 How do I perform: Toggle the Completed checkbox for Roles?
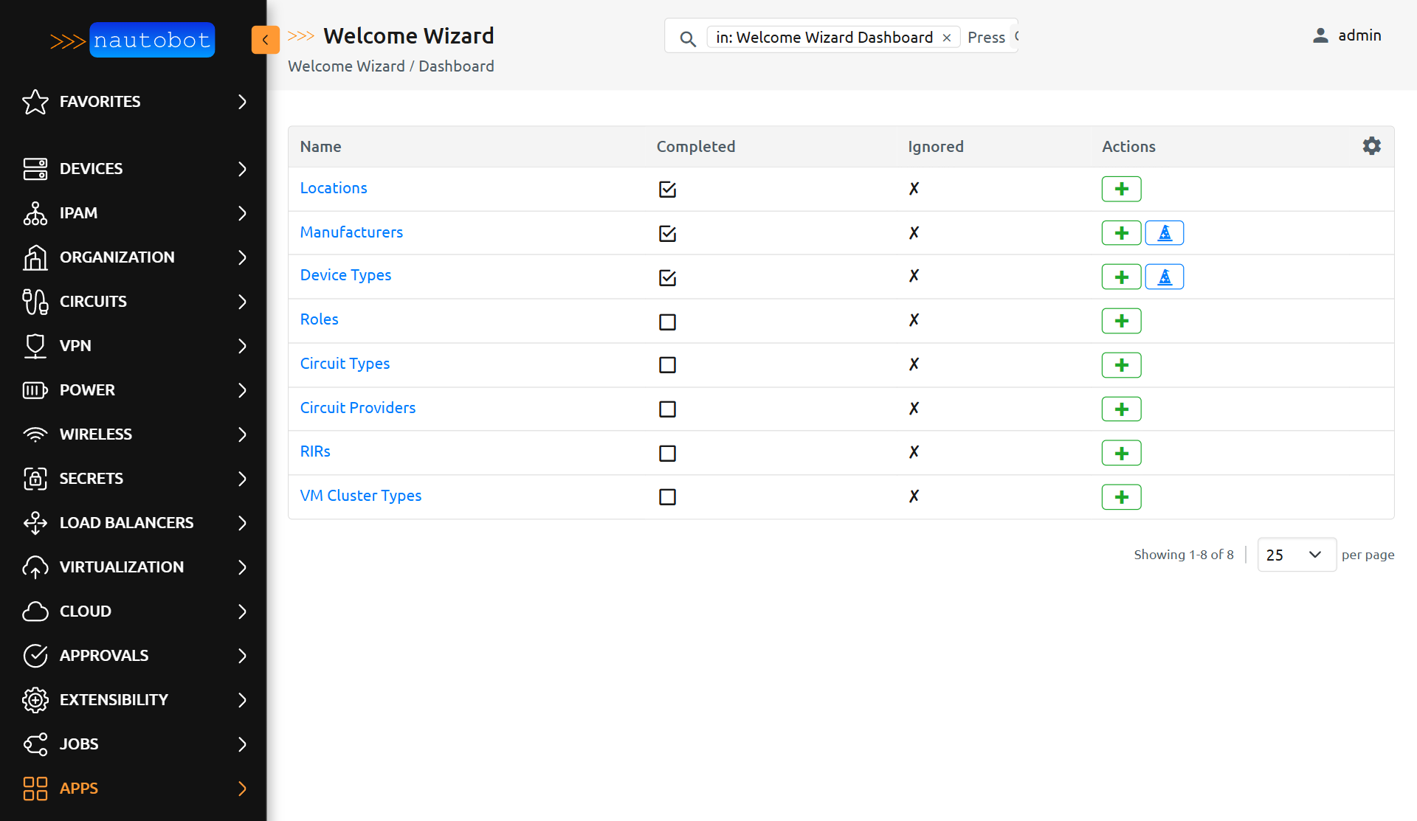point(667,322)
